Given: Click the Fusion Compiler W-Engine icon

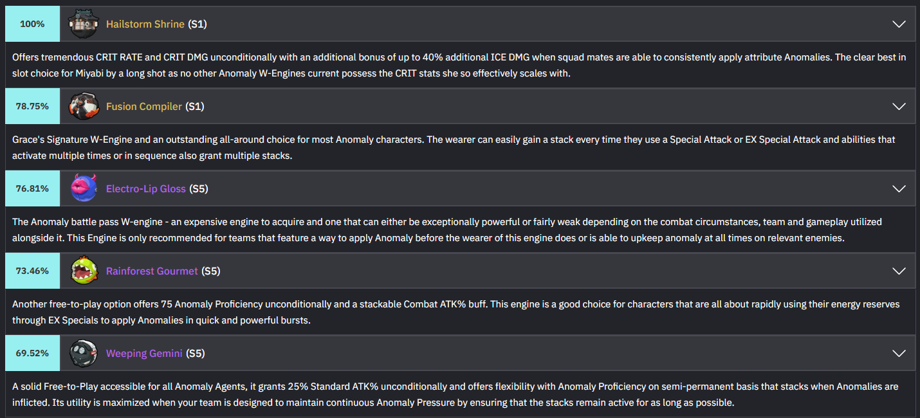Looking at the screenshot, I should click(x=84, y=107).
